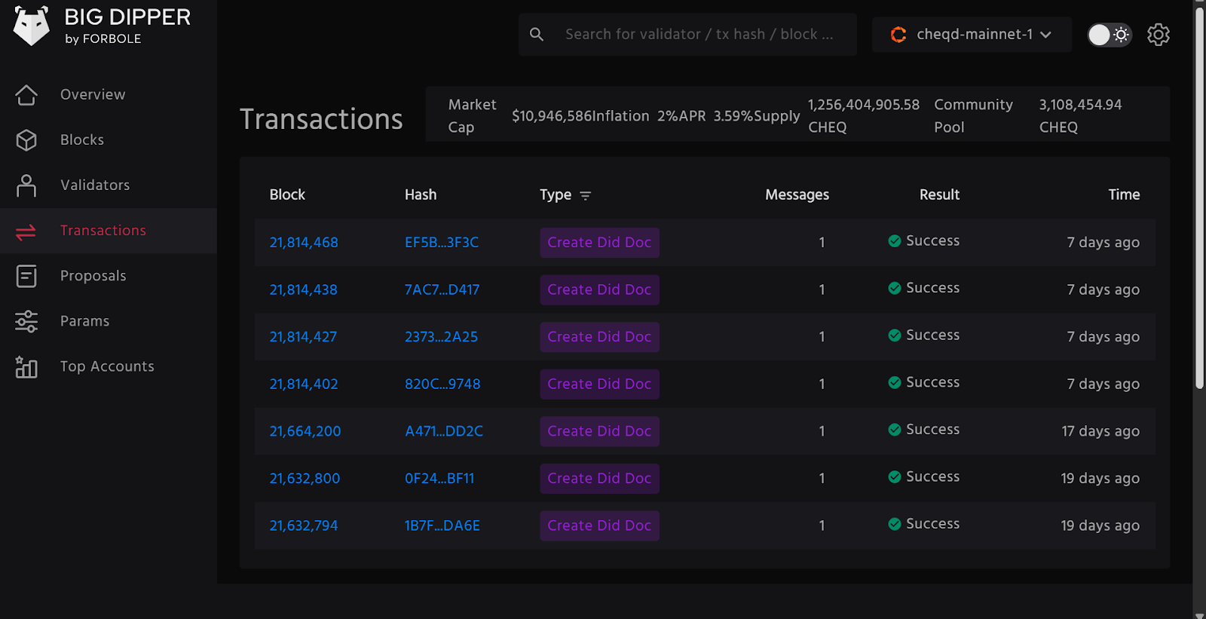This screenshot has height=619, width=1206.
Task: Open transaction hash 7AC7...D417
Action: click(x=442, y=290)
